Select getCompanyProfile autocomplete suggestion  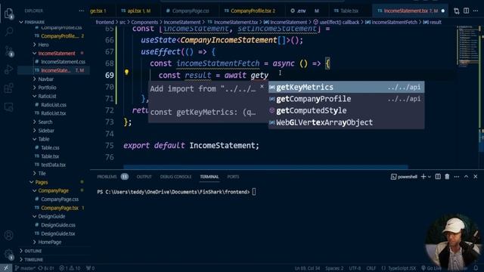[346, 99]
